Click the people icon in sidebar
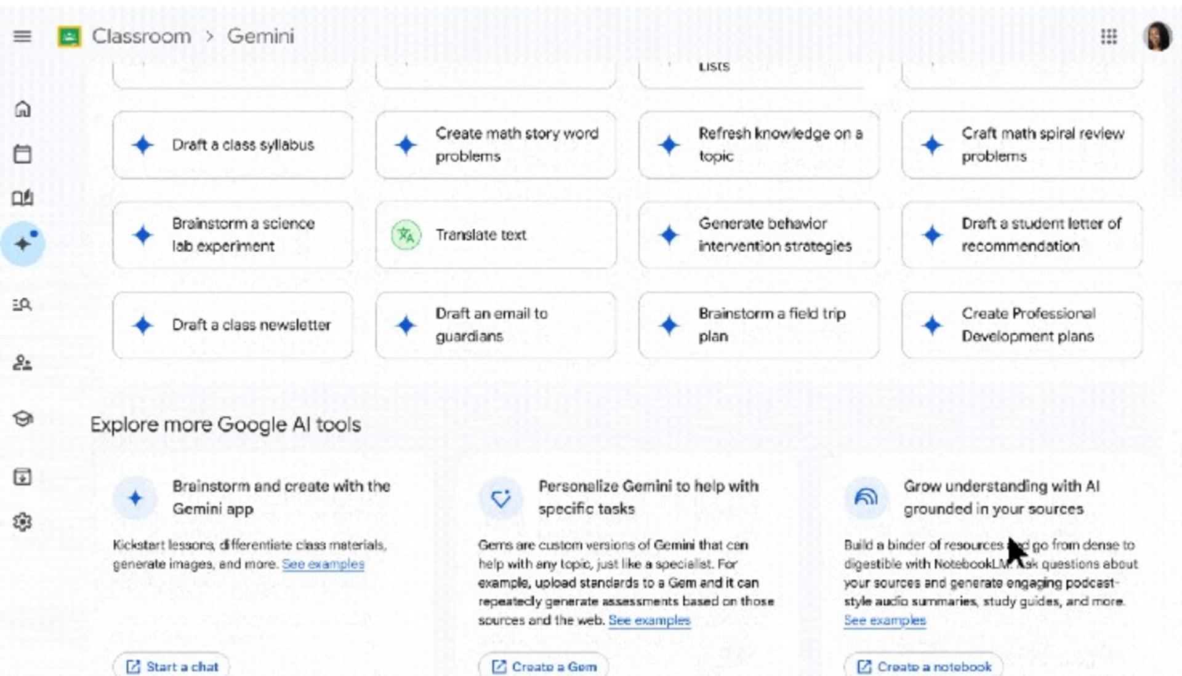This screenshot has height=676, width=1182. tap(23, 363)
